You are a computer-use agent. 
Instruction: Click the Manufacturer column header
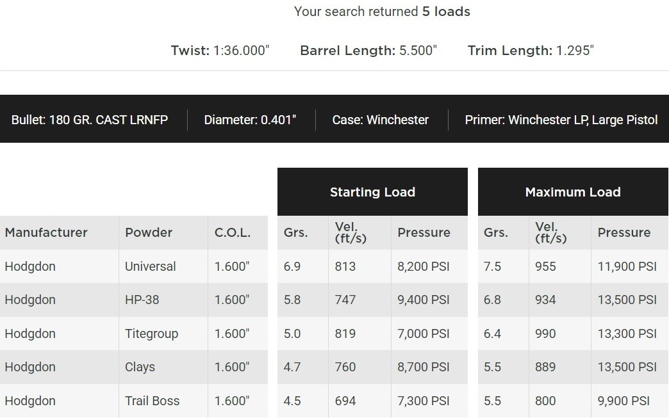(x=46, y=232)
